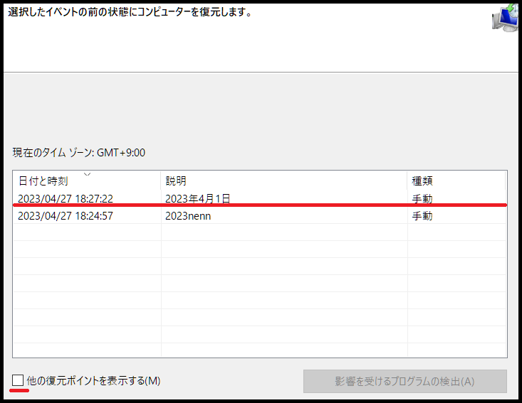The image size is (522, 403).
Task: Click the 種類 column header
Action: point(456,181)
